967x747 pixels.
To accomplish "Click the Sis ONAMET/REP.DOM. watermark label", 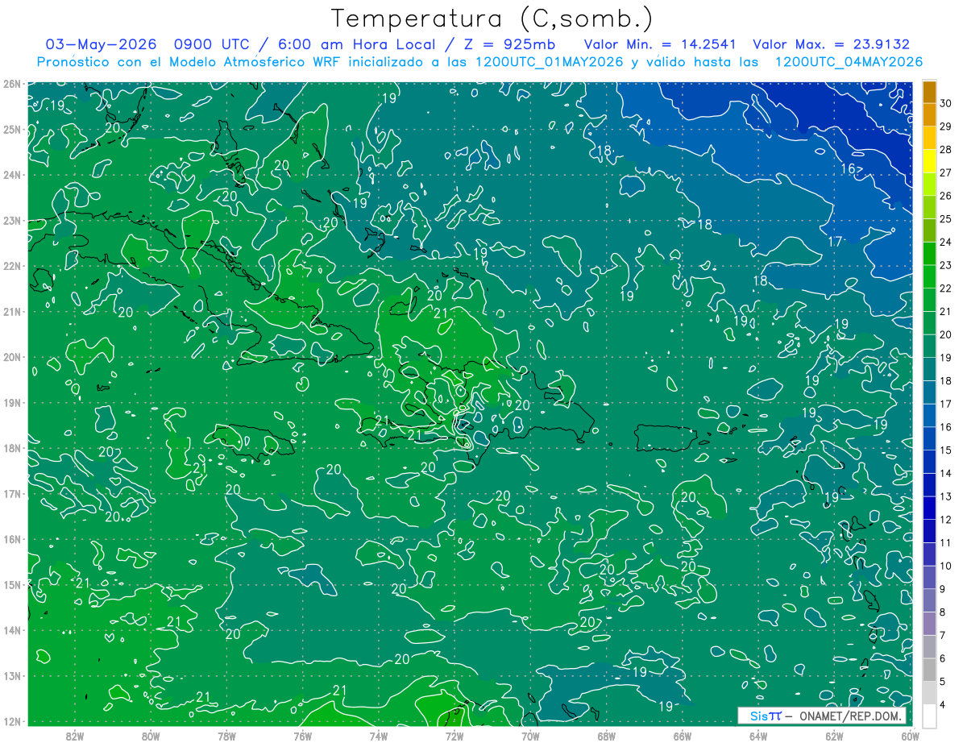I will (x=823, y=716).
